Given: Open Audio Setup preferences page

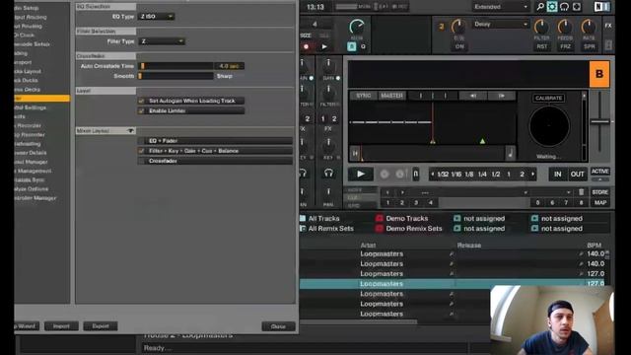Looking at the screenshot, I should pos(27,8).
